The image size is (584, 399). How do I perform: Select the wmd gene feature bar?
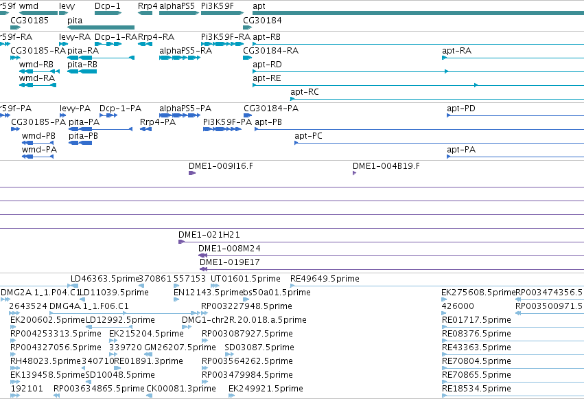[x=38, y=13]
